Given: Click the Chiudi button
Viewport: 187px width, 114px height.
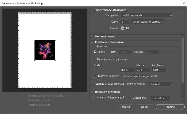Looking at the screenshot, I should point(144,107).
